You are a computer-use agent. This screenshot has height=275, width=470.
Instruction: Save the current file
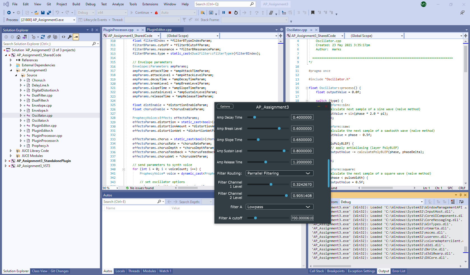tap(43, 13)
